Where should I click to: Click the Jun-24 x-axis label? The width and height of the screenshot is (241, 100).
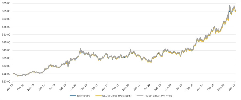[x=200, y=87]
